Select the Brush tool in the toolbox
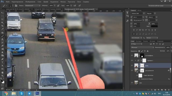Image resolution: width=172 pixels, height=96 pixels. (2, 36)
